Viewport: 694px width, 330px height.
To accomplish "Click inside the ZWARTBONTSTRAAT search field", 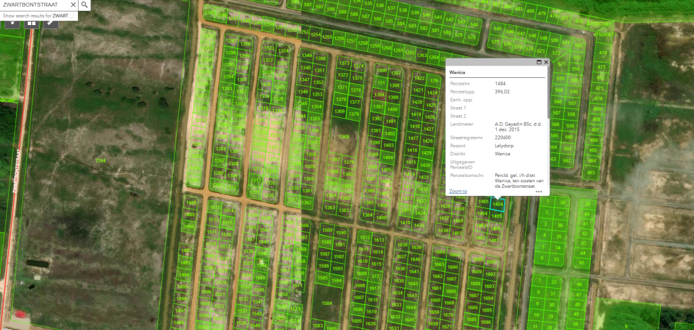I will click(34, 5).
